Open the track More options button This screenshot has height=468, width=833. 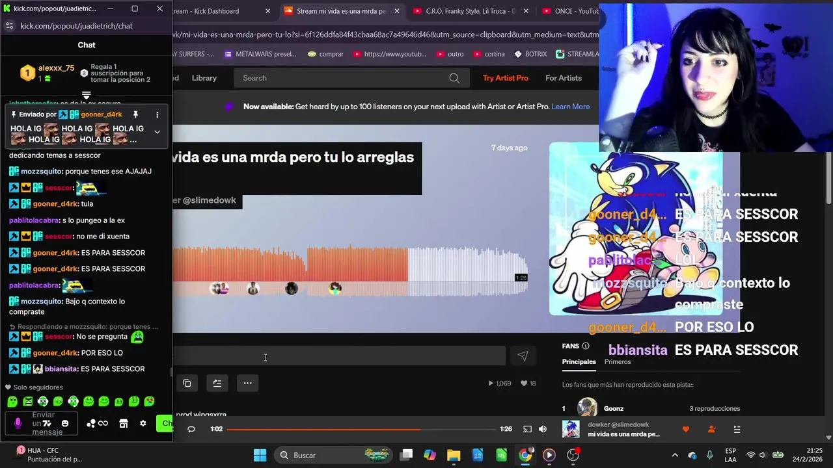coord(247,383)
